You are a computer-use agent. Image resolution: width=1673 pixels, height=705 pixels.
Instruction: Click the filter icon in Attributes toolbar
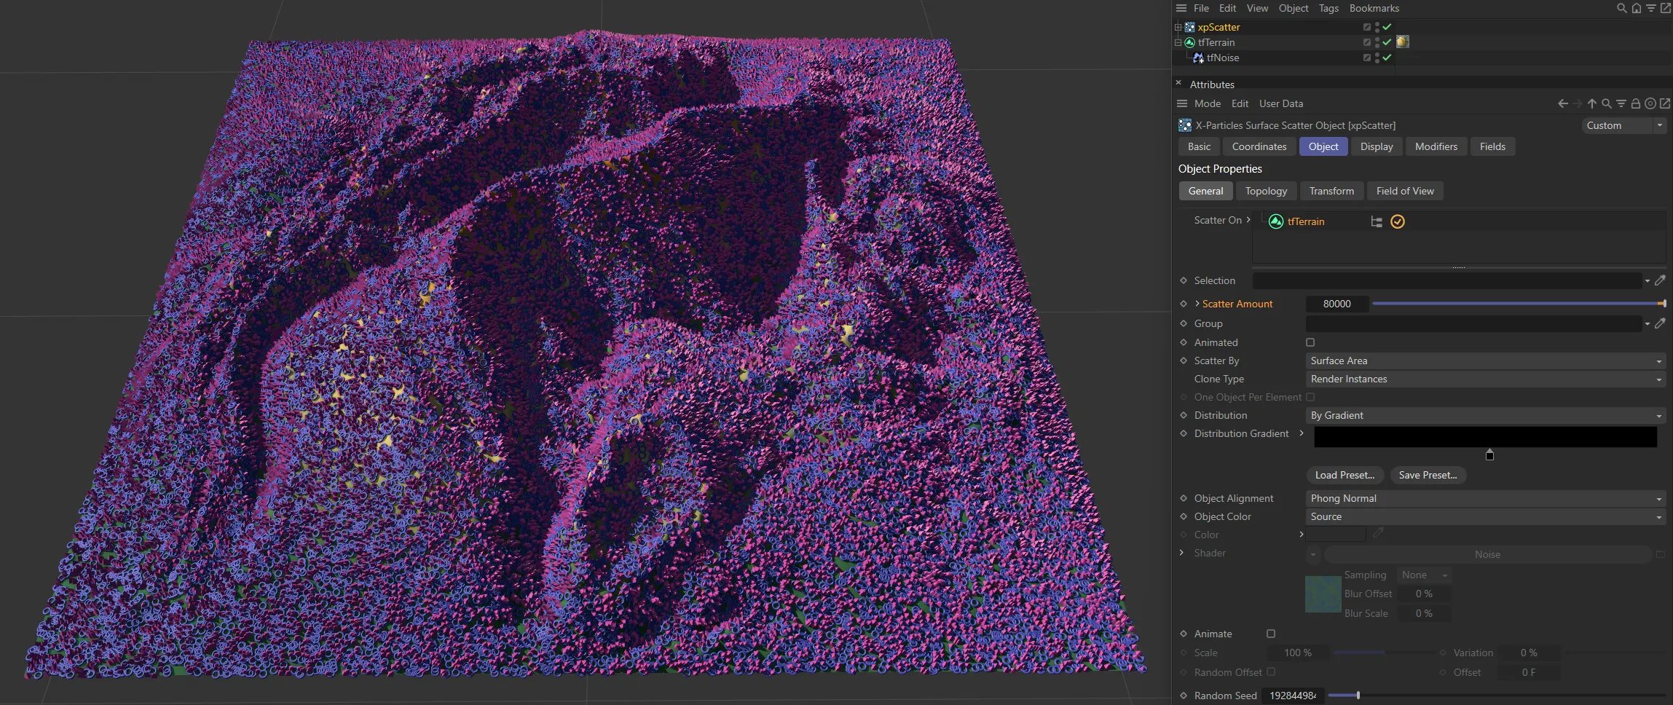(x=1620, y=103)
